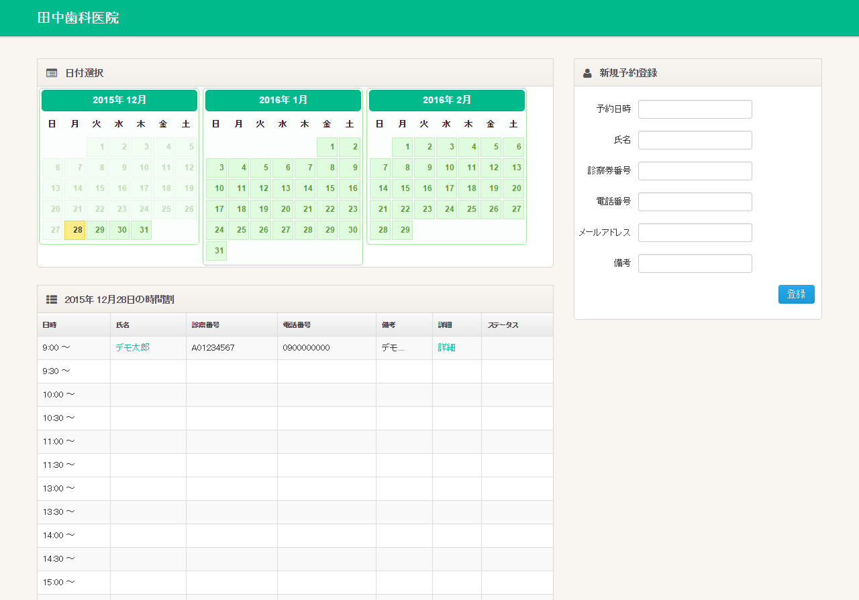Click the 田中歯科医院 header title
The image size is (859, 600).
[78, 18]
